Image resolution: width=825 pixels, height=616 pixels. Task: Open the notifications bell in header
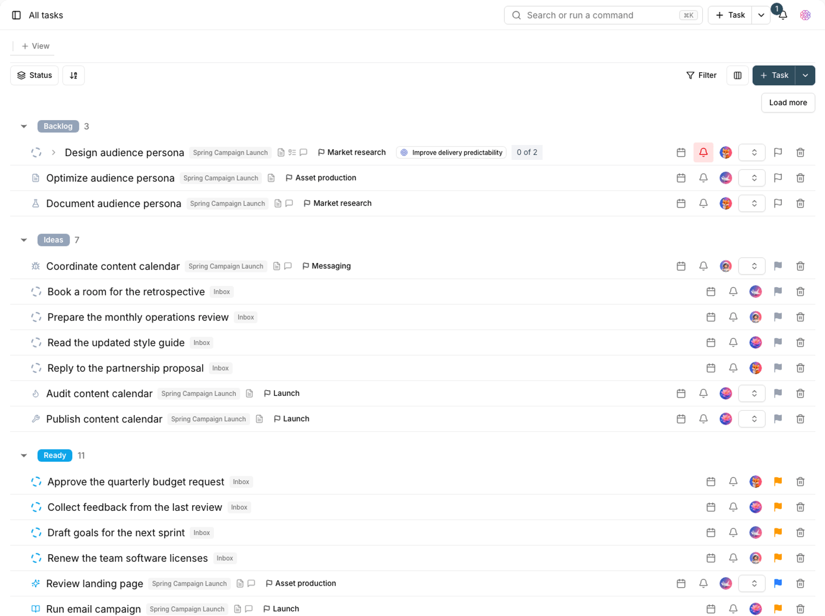pos(783,15)
